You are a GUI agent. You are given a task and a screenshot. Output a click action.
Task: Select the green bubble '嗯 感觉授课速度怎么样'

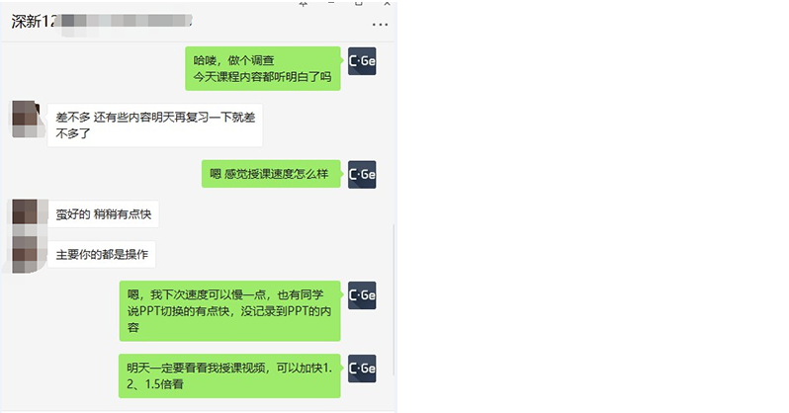271,174
